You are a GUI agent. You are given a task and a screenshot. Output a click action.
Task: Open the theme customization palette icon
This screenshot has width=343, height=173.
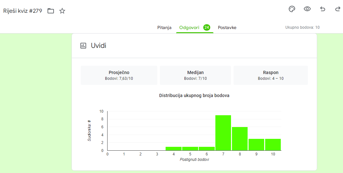click(292, 9)
